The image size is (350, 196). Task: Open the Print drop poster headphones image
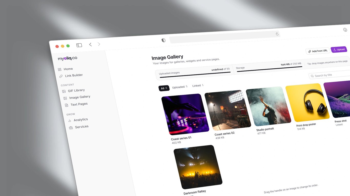tap(307, 103)
